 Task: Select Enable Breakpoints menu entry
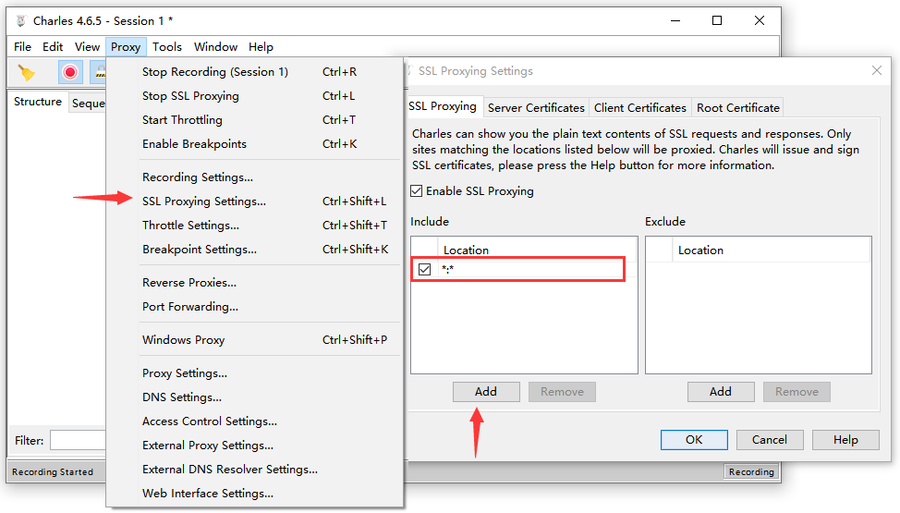(255, 144)
